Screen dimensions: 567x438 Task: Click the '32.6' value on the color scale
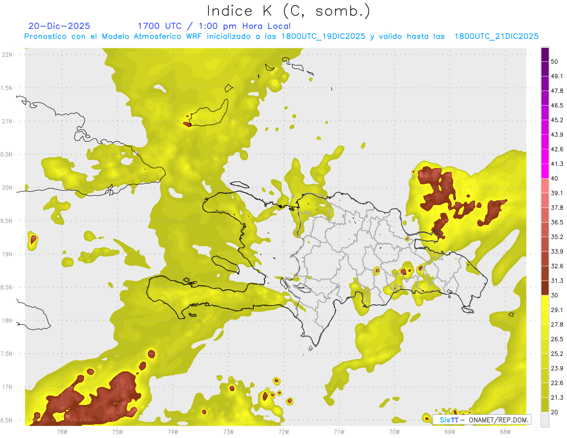click(557, 266)
